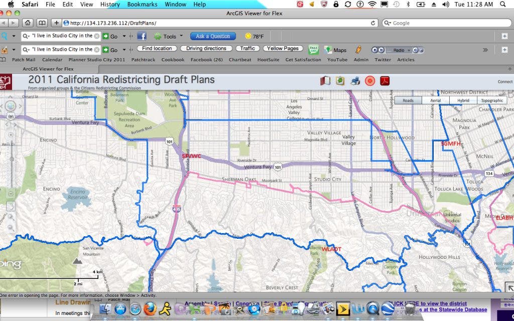Click the Facebook icon in toolbar

point(142,36)
